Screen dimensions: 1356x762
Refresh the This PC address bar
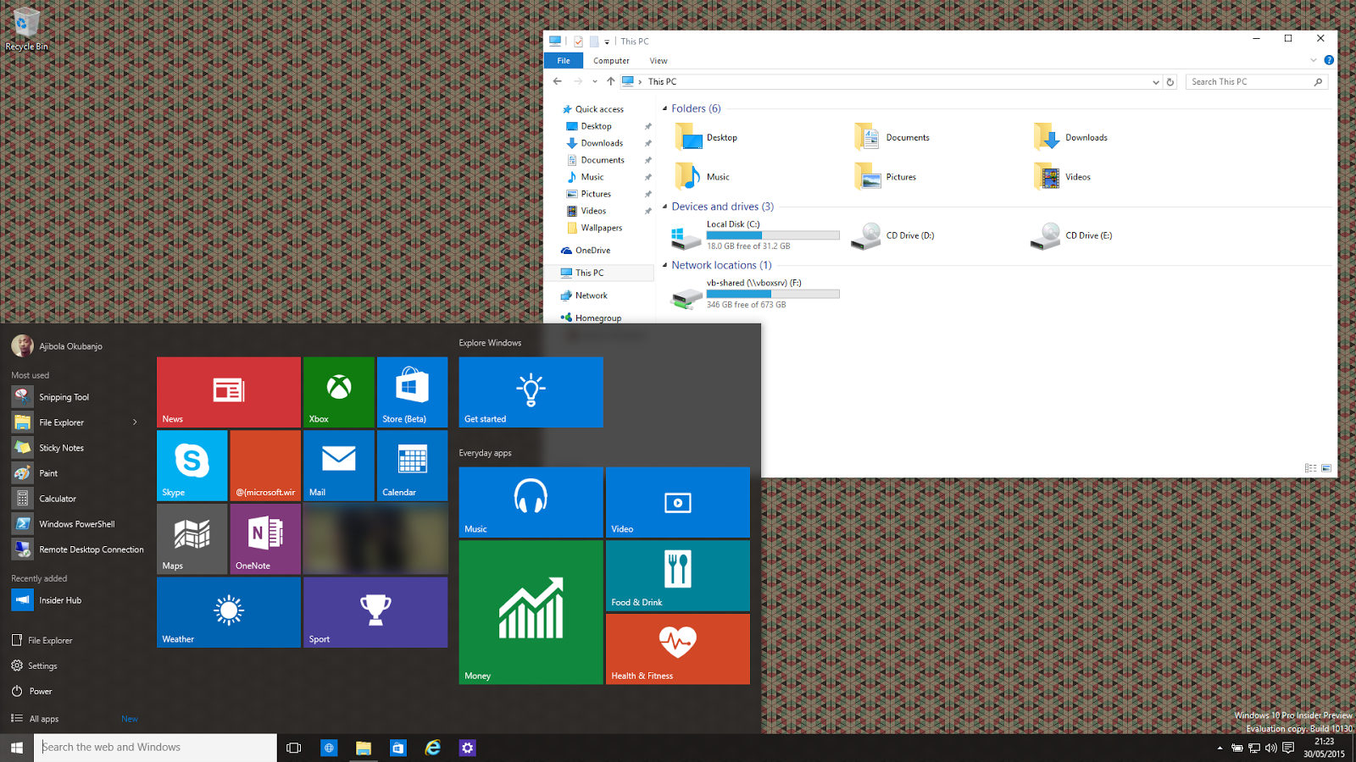pos(1170,82)
